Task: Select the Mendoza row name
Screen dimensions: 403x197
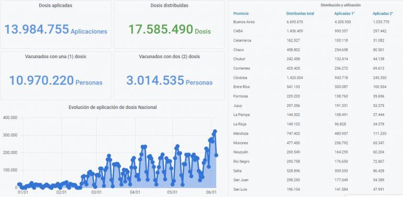Action: (x=241, y=134)
